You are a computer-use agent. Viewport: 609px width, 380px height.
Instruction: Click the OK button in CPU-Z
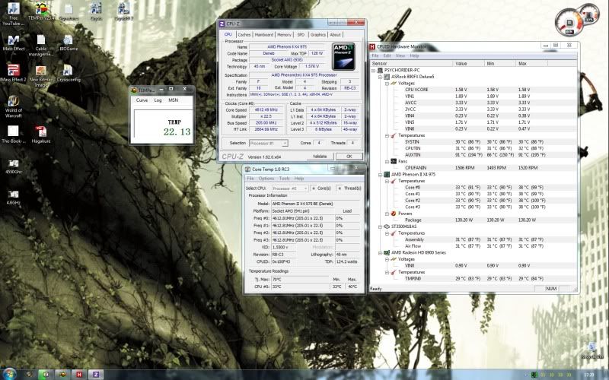click(x=349, y=157)
